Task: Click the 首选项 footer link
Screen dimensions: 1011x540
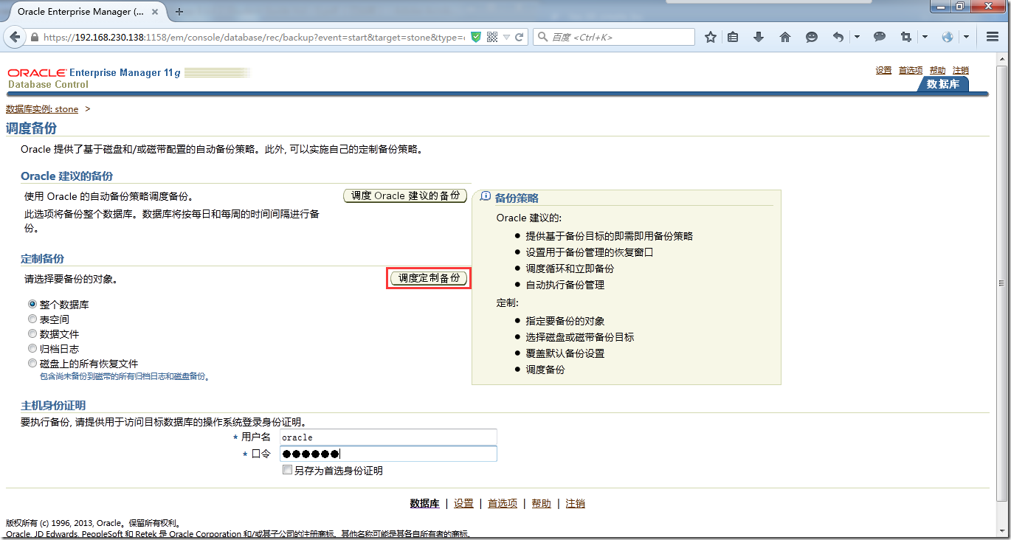Action: click(x=503, y=503)
